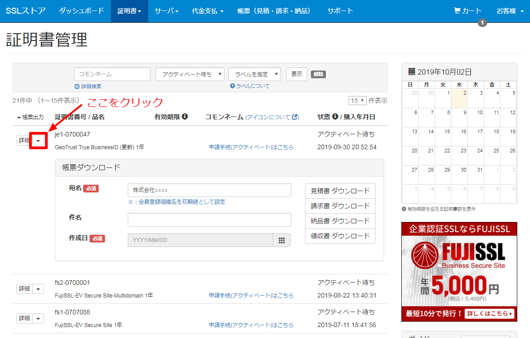Image resolution: width=530 pixels, height=338 pixels.
Task: Click certificate number je1-0700047
Action: [x=72, y=134]
